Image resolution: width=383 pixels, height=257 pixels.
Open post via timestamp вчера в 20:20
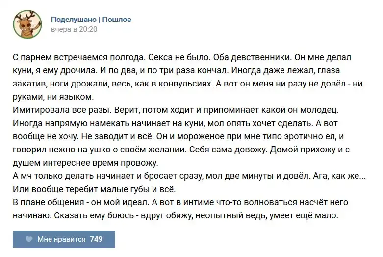point(74,29)
